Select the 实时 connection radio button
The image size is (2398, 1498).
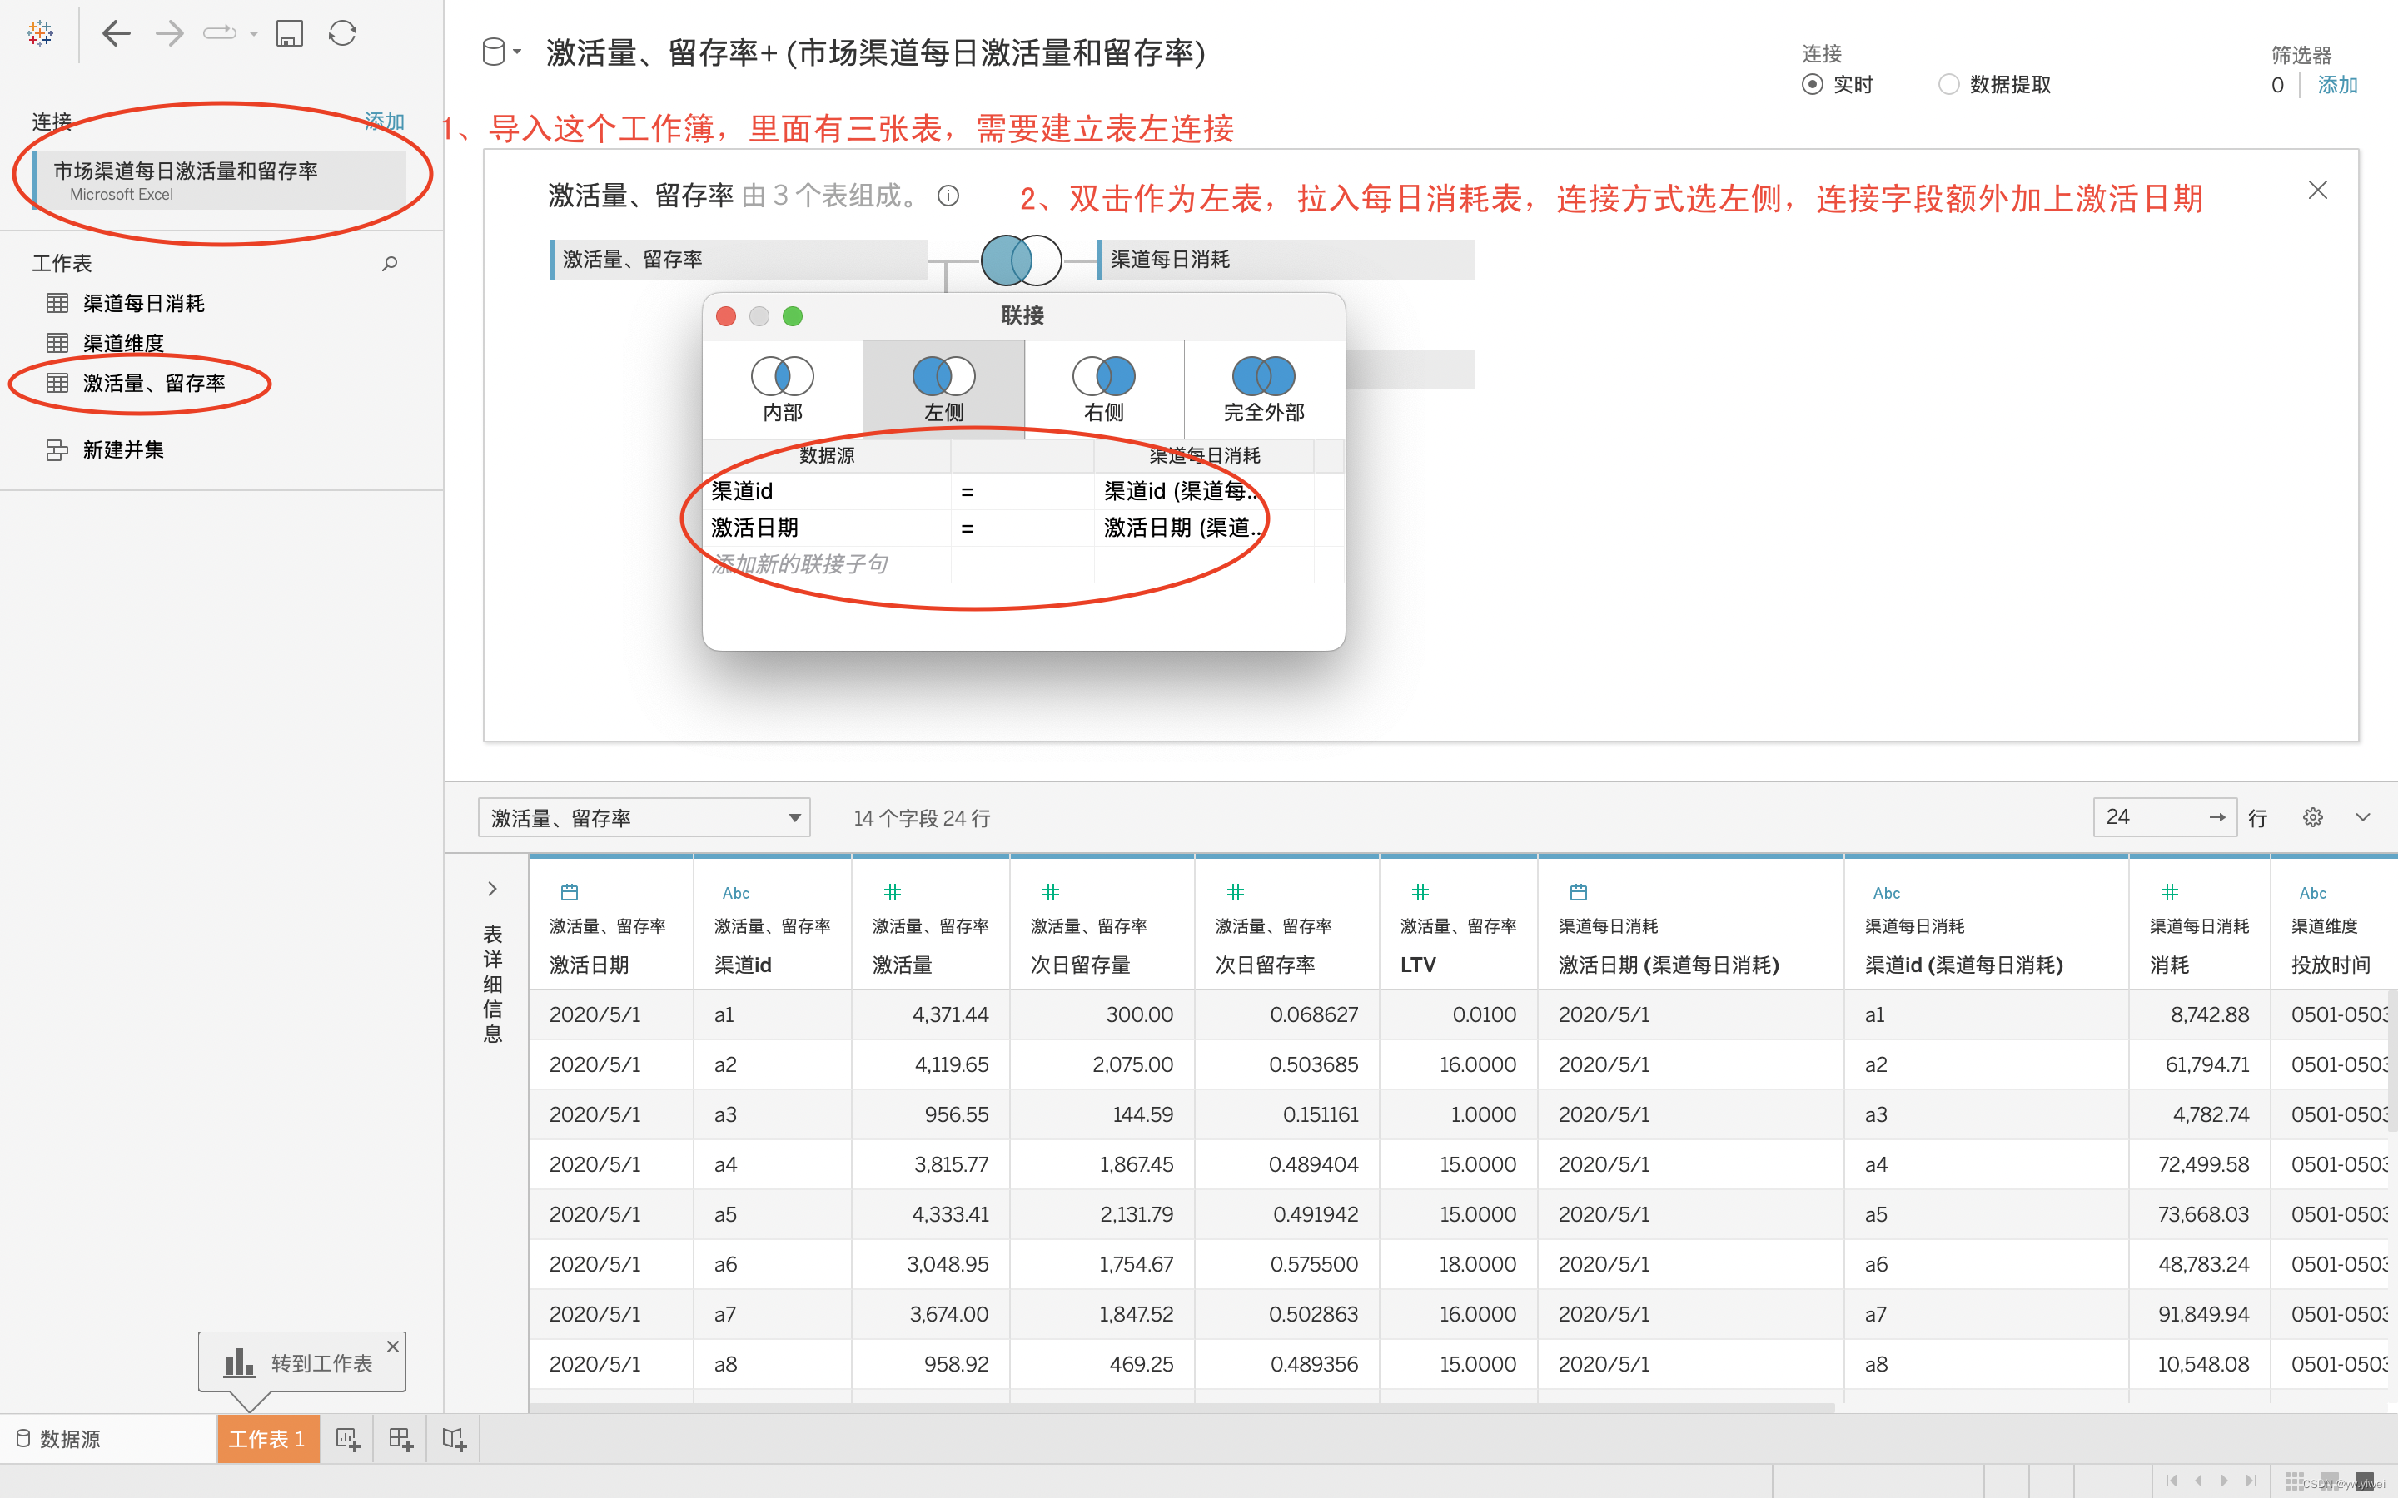1811,85
